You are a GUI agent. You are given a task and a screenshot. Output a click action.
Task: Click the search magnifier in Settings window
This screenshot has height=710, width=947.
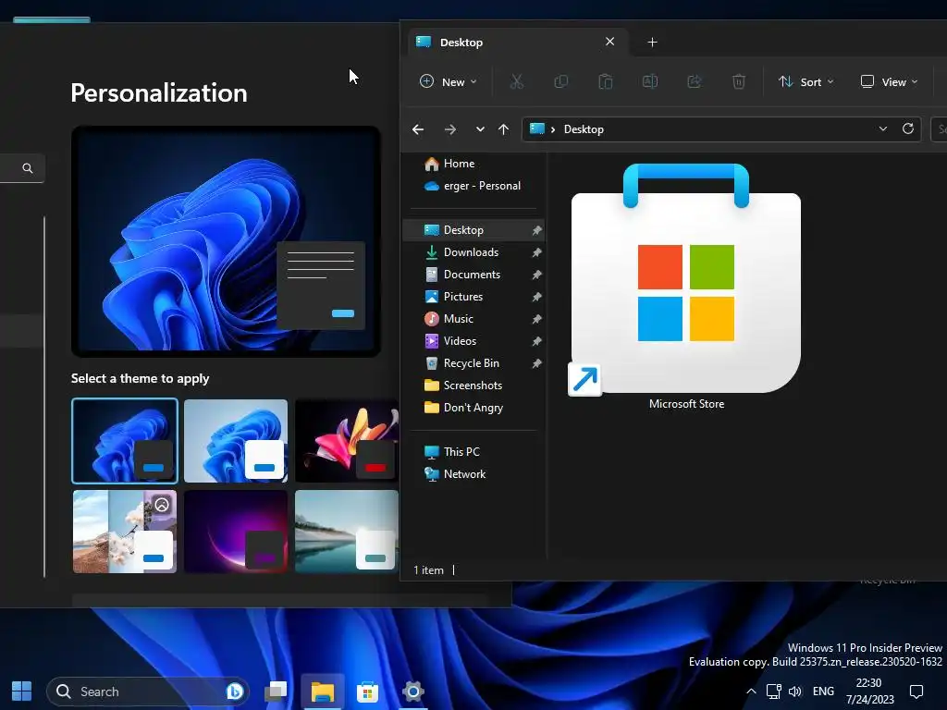point(27,168)
